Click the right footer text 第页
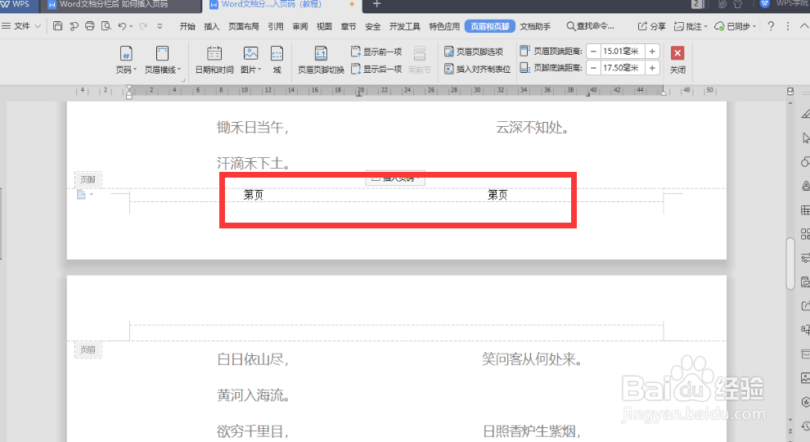The height and width of the screenshot is (442, 810). [497, 194]
